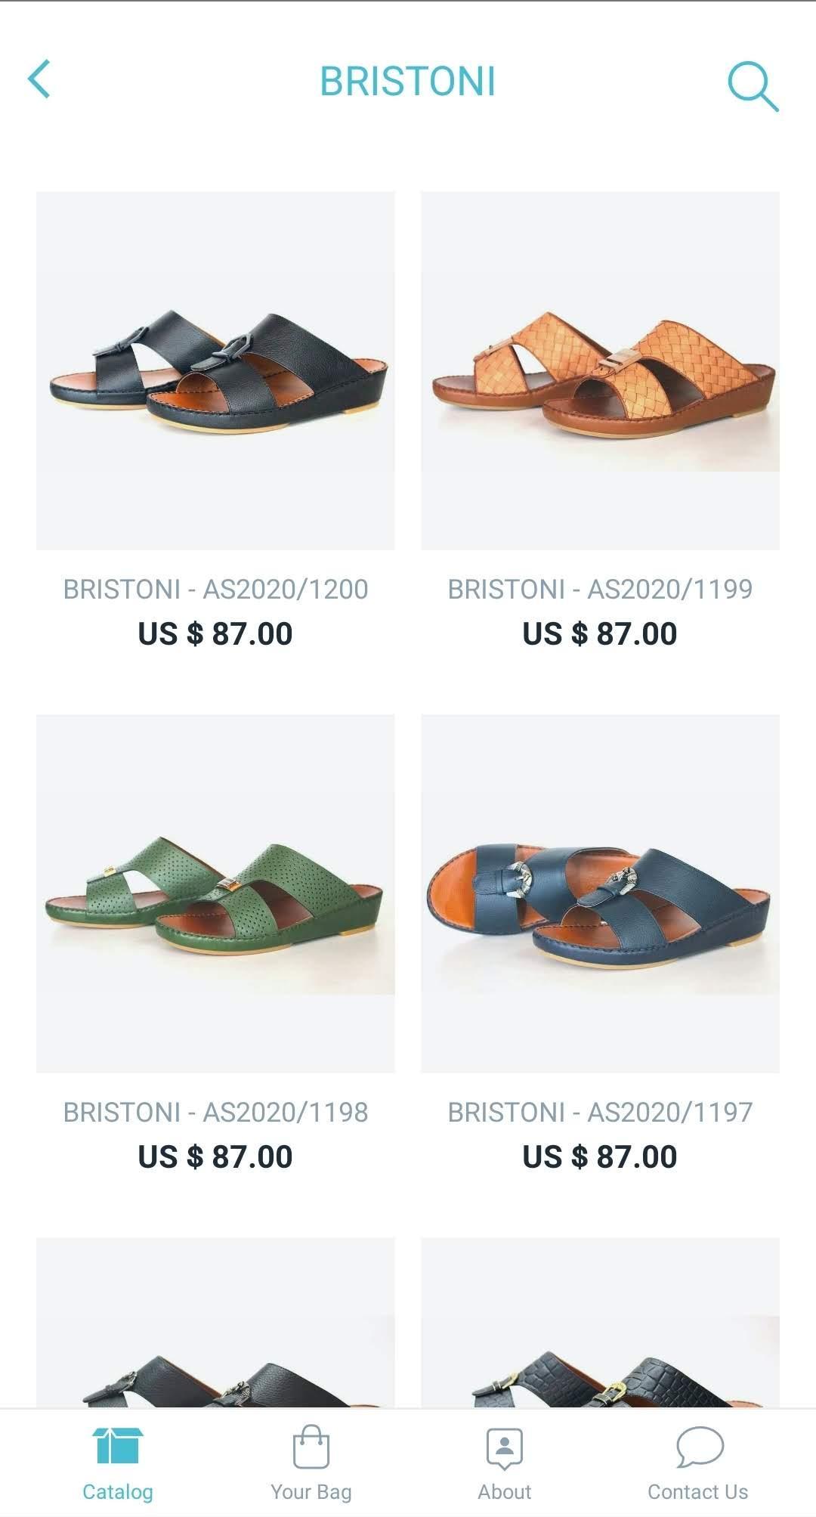Select the Contact Us tab label
The image size is (816, 1517).
698,1491
